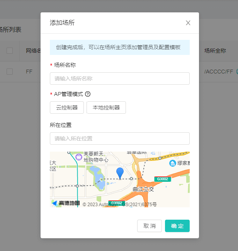Click the 高德地图 logo on the map
Viewport: 238px width, 251px height.
tap(66, 203)
